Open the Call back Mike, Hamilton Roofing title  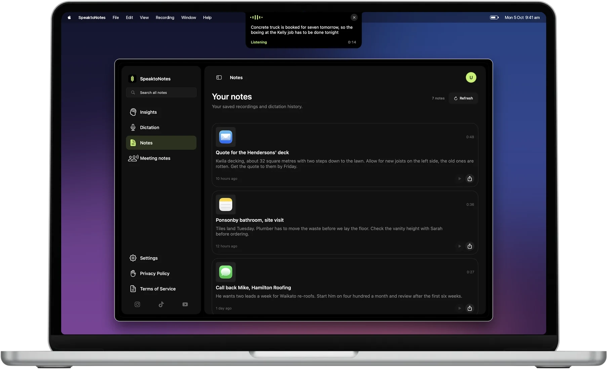[253, 287]
